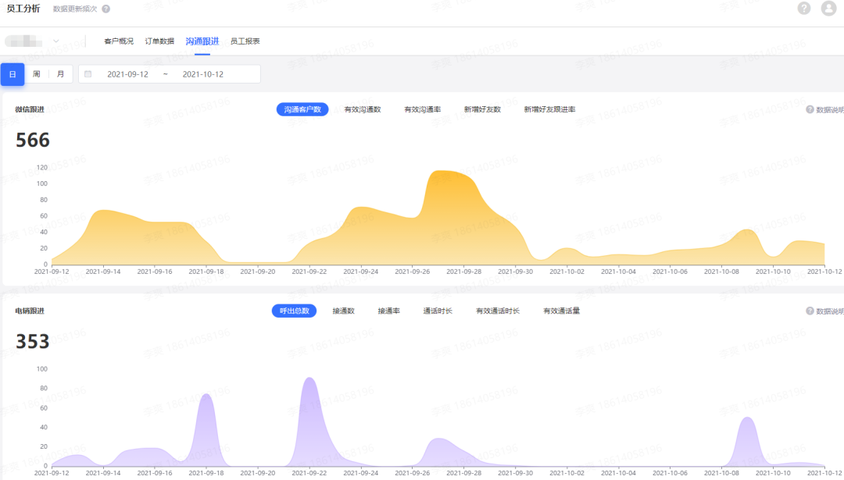Click the calendar icon in date range picker
The width and height of the screenshot is (844, 480).
click(88, 74)
